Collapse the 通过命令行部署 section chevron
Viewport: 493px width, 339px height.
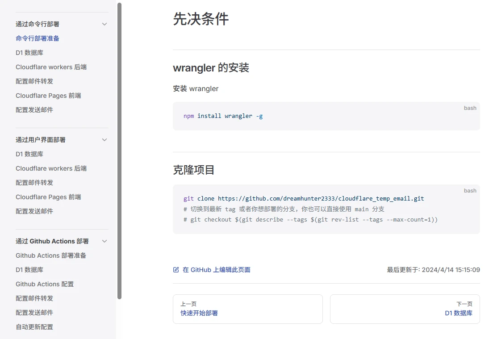pos(104,24)
